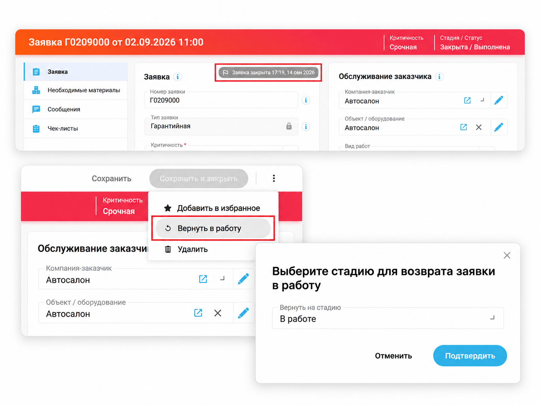
Task: Click the Сохранить и закрыть button
Action: [199, 178]
